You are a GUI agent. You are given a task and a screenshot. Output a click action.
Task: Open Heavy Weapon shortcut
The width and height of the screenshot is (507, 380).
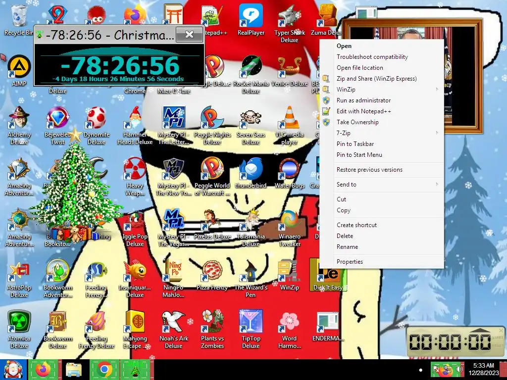[x=135, y=177]
